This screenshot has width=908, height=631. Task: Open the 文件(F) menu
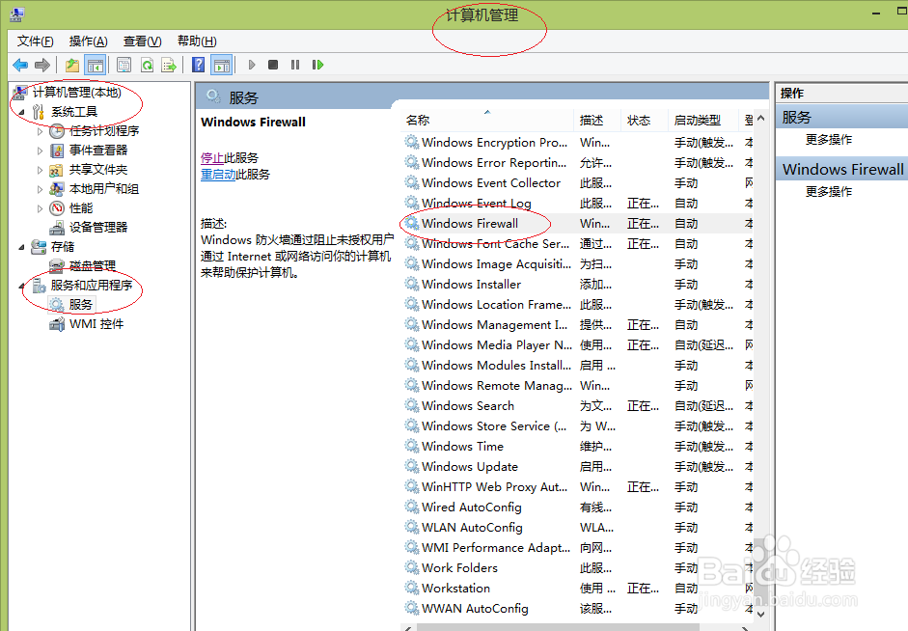point(36,41)
